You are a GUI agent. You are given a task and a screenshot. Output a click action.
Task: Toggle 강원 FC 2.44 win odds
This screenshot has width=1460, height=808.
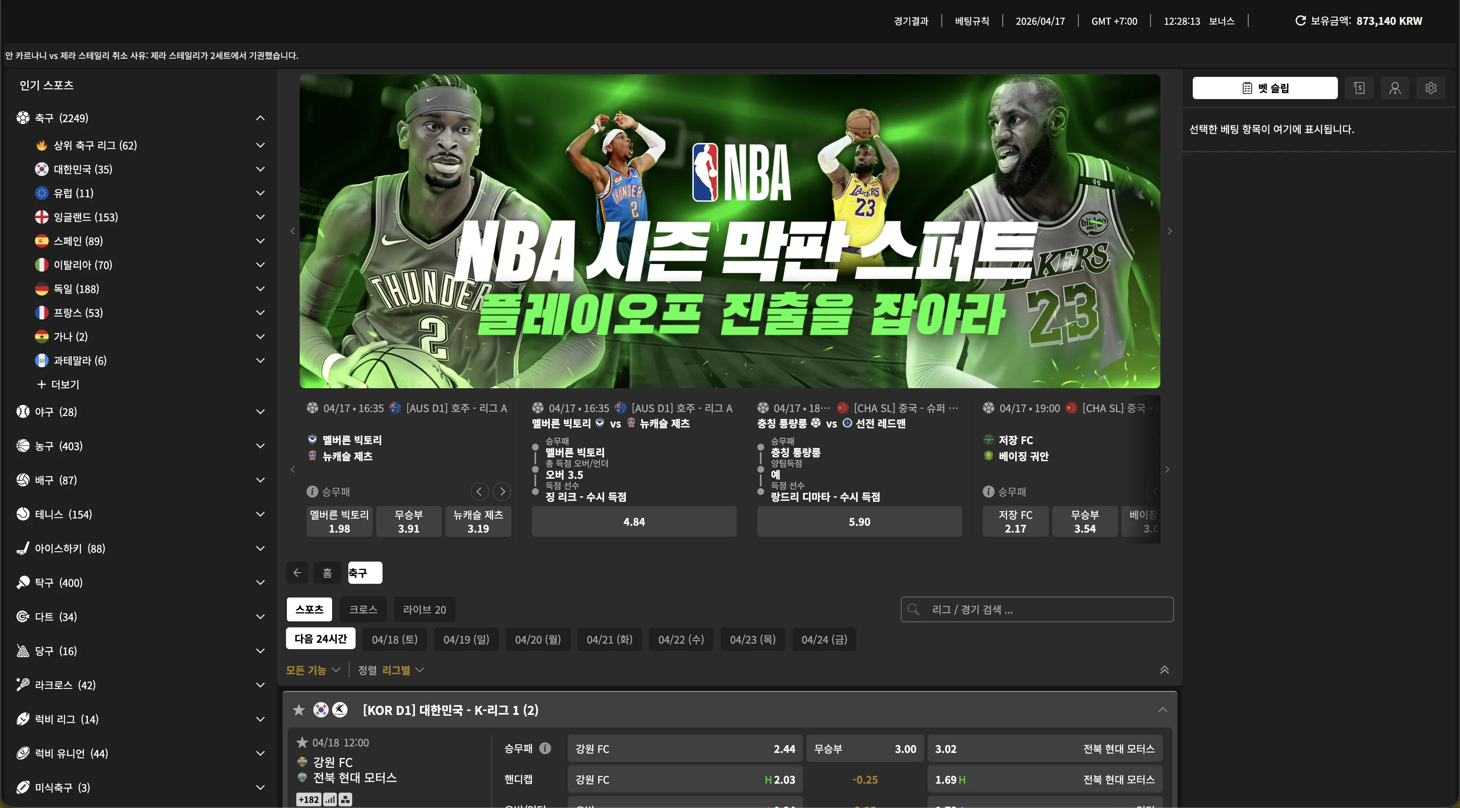(685, 749)
